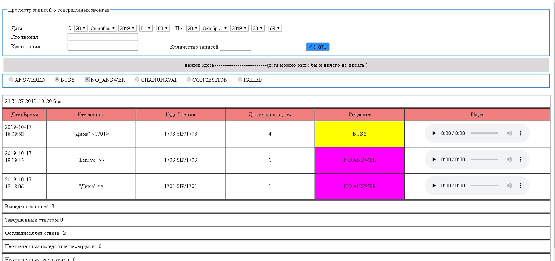Viewport: 555px width, 261px height.
Task: Choose the FAILED status filter
Action: pos(240,80)
